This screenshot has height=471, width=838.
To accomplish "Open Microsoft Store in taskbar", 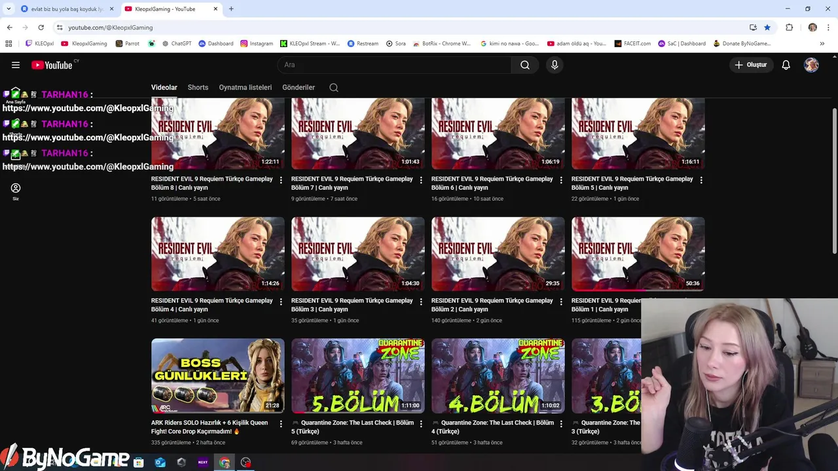I will 138,462.
